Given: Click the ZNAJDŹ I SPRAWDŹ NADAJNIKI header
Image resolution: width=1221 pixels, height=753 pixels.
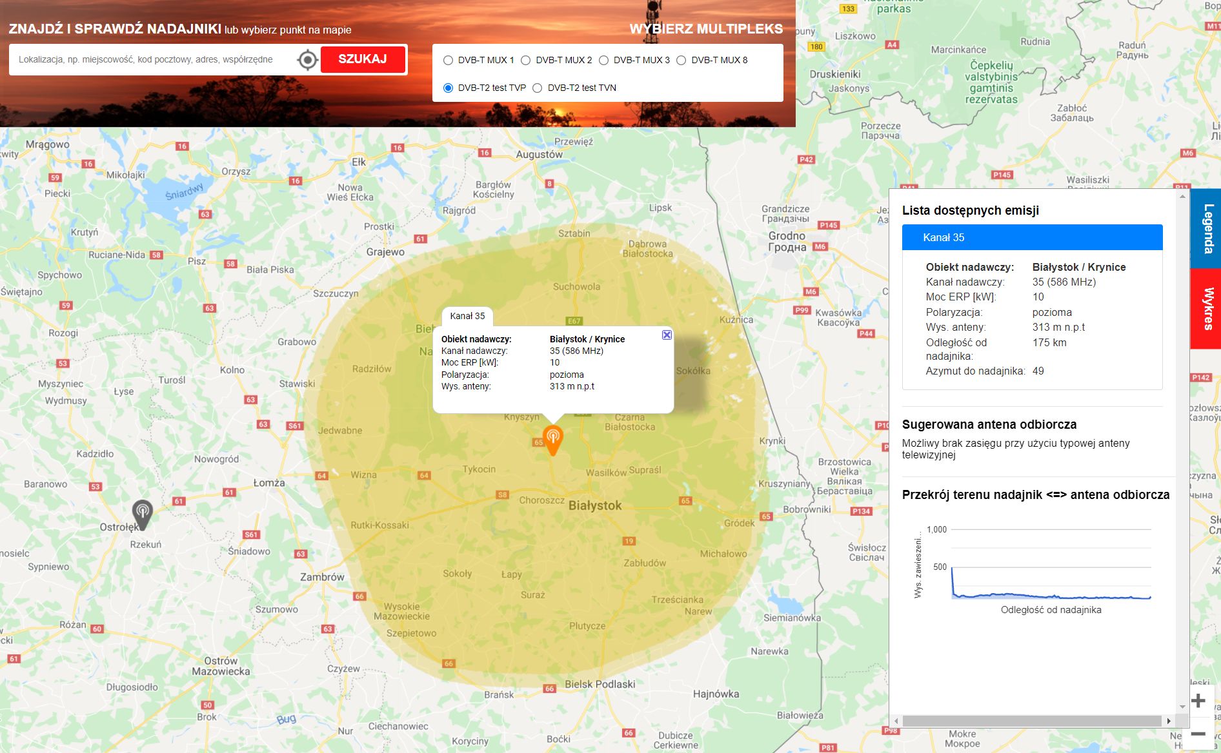Looking at the screenshot, I should 113,27.
